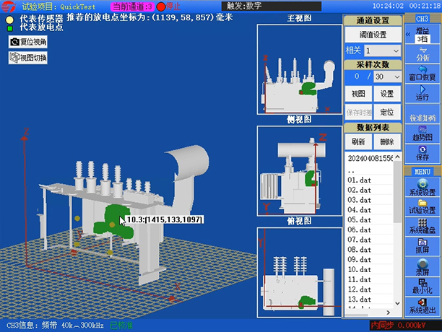
Task: Start acquisition with the 运行 icon
Action: coord(422,92)
